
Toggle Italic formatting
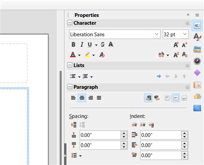pos(82,44)
